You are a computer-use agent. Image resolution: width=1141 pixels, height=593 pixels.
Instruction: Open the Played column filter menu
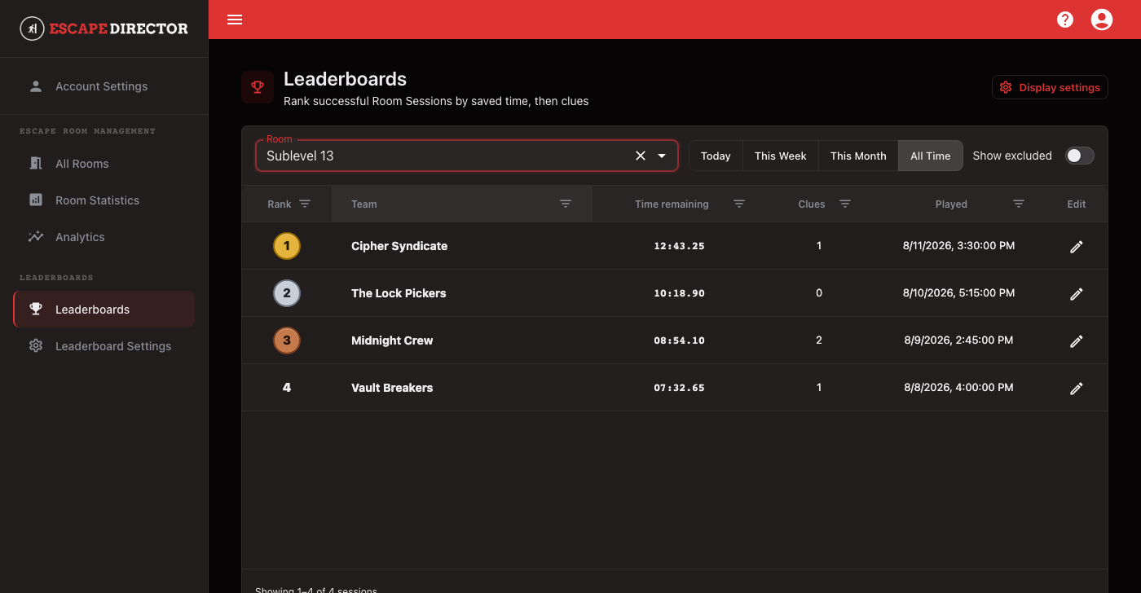click(1019, 204)
